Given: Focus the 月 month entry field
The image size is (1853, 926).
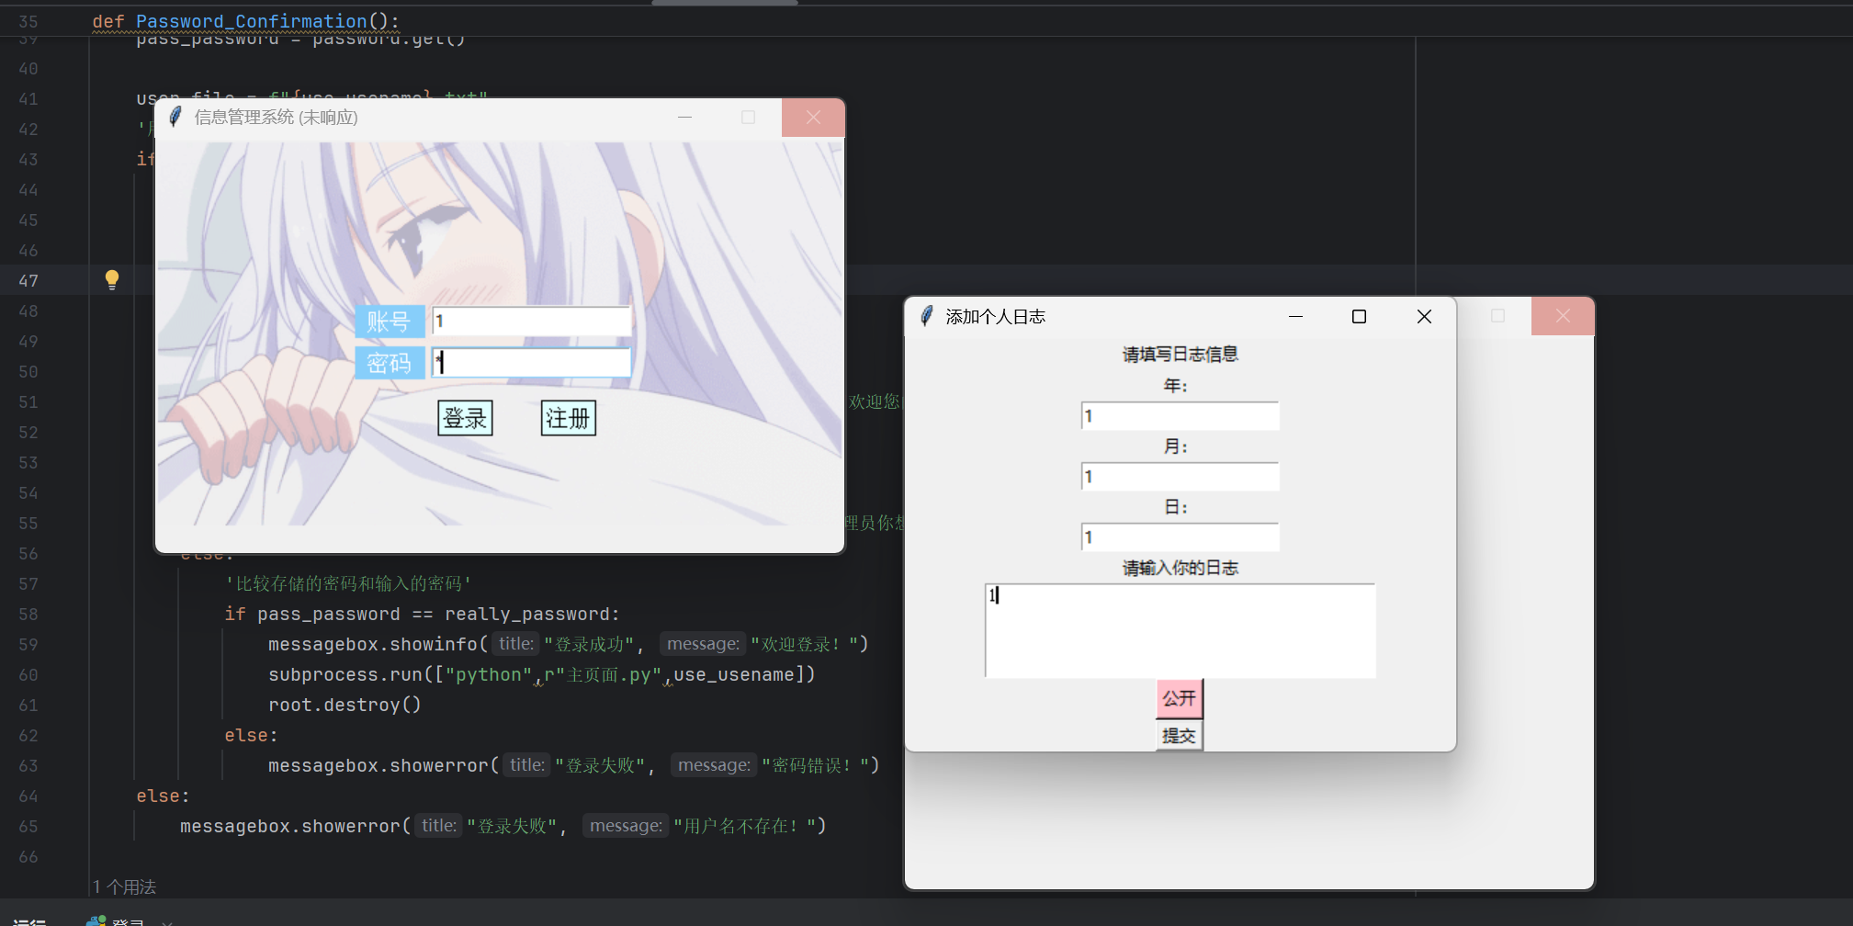Looking at the screenshot, I should point(1180,477).
